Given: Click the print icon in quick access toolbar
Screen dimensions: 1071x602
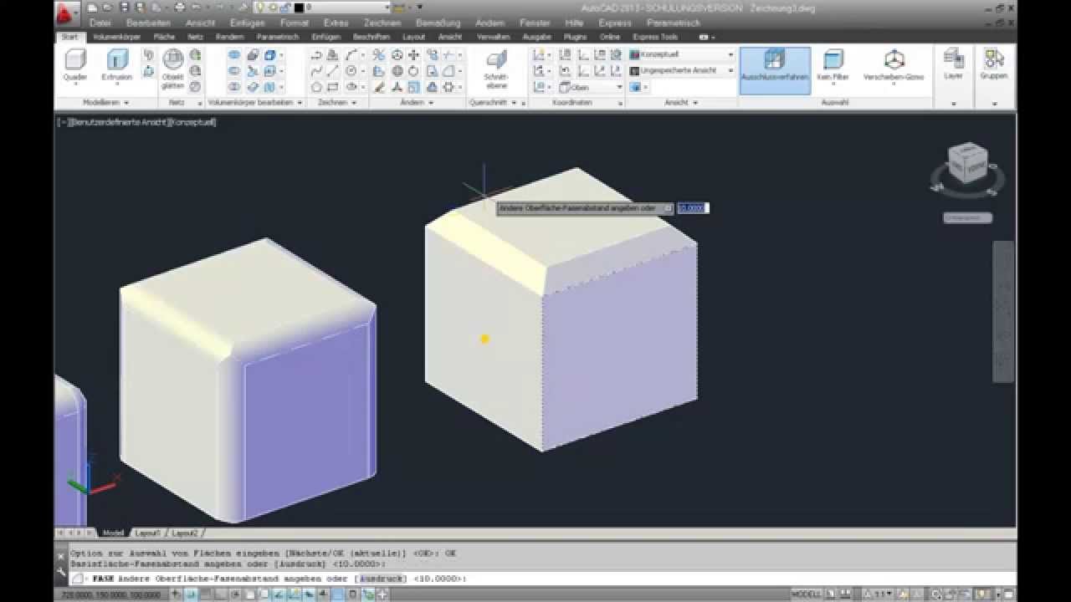Looking at the screenshot, I should click(179, 8).
